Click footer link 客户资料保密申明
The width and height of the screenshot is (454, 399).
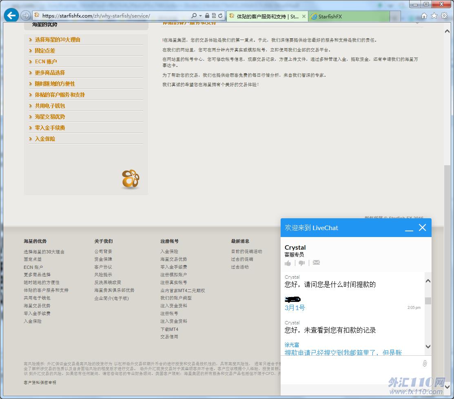(40, 383)
